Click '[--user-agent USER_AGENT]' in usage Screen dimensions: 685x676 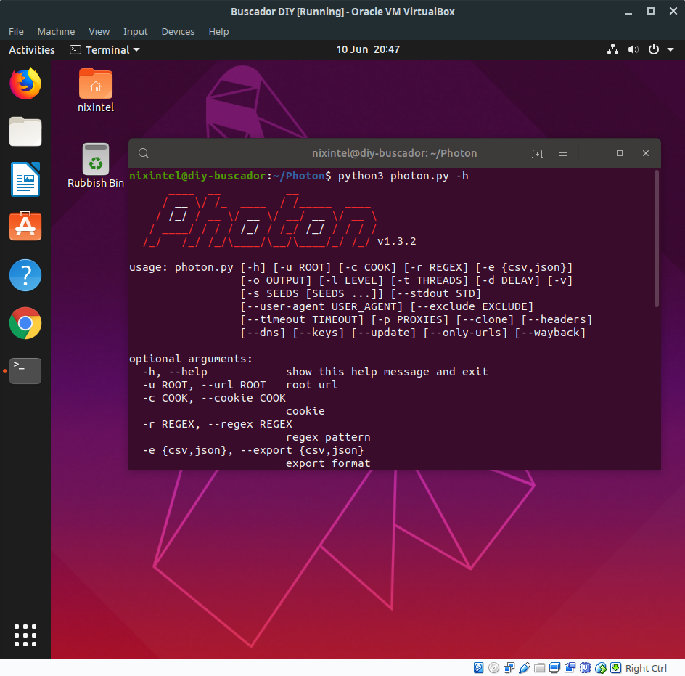(x=321, y=306)
